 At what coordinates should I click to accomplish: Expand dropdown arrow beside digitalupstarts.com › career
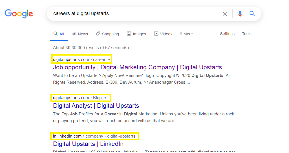point(109,60)
